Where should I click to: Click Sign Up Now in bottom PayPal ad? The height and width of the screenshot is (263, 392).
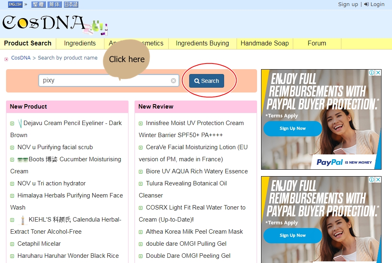[x=292, y=235]
